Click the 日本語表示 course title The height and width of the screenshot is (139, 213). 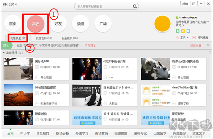coord(118,87)
